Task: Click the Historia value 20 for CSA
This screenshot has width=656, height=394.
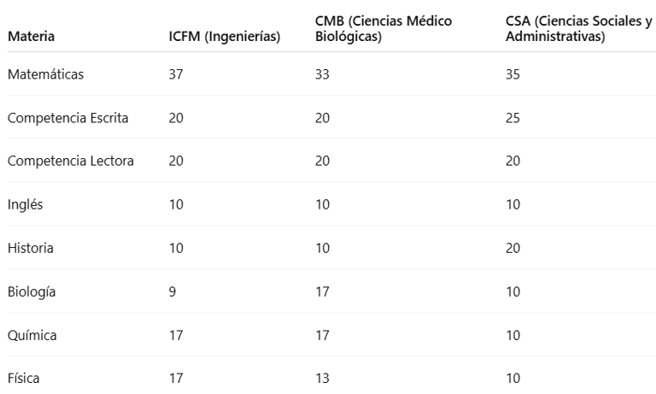Action: 512,249
